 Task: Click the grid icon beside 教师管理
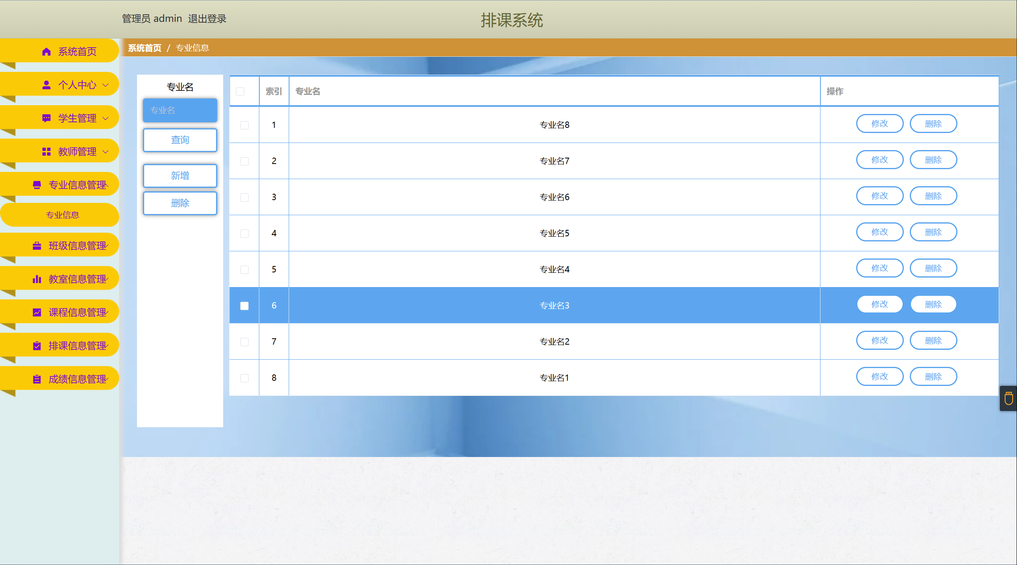point(46,152)
